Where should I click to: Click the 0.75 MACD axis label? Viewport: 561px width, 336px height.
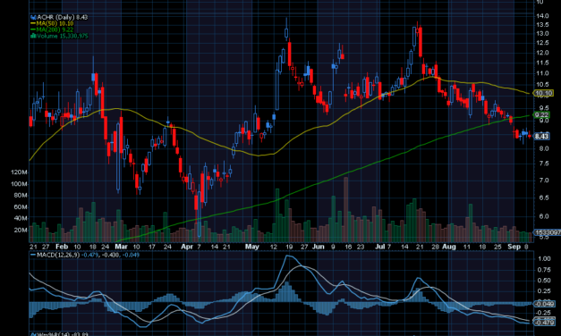pos(544,270)
